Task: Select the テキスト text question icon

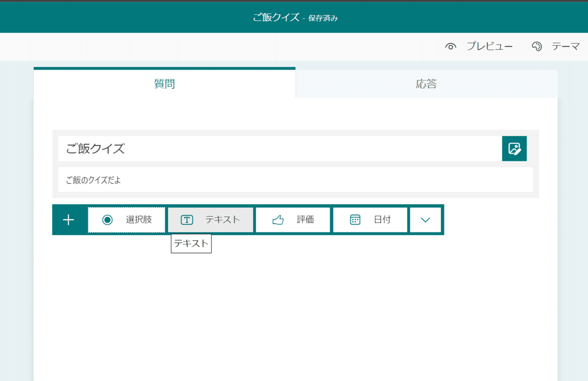Action: (x=187, y=220)
